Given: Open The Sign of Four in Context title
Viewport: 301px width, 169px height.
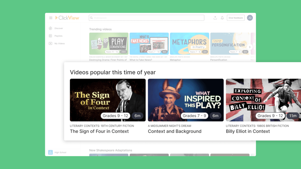Looking at the screenshot, I should (x=99, y=131).
